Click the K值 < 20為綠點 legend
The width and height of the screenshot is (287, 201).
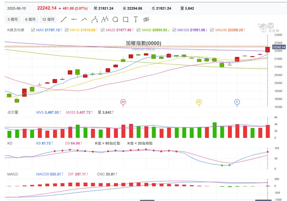[140, 143]
